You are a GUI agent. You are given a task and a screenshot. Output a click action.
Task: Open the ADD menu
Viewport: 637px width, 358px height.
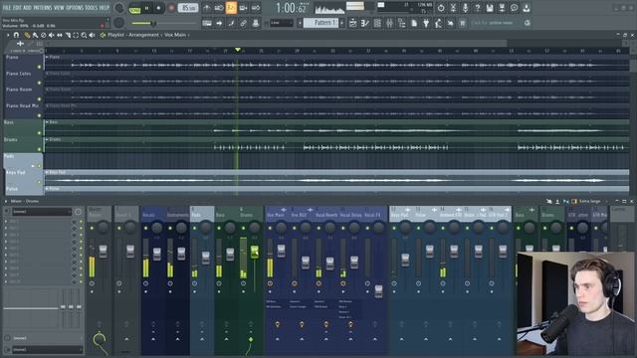(x=27, y=8)
